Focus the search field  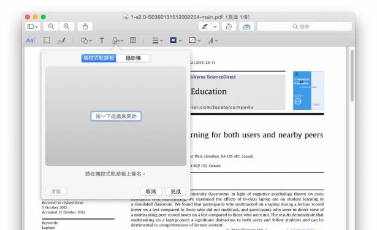point(305,26)
